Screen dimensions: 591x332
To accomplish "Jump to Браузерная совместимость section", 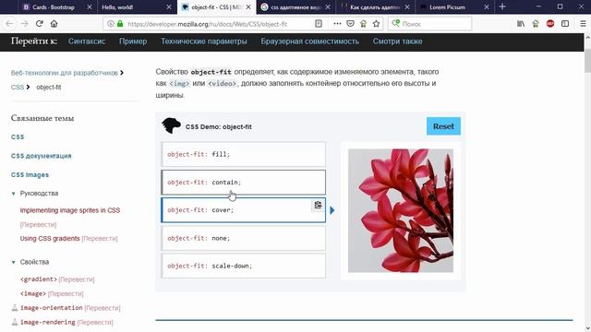I will (310, 41).
